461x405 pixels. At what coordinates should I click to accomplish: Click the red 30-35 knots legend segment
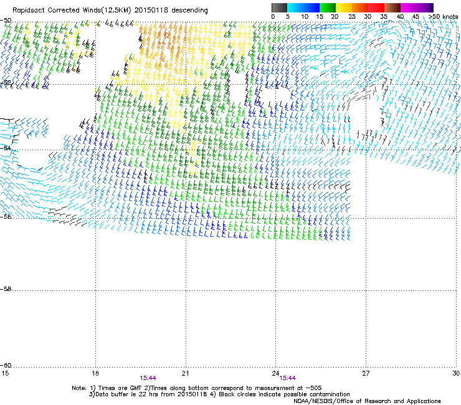(376, 7)
